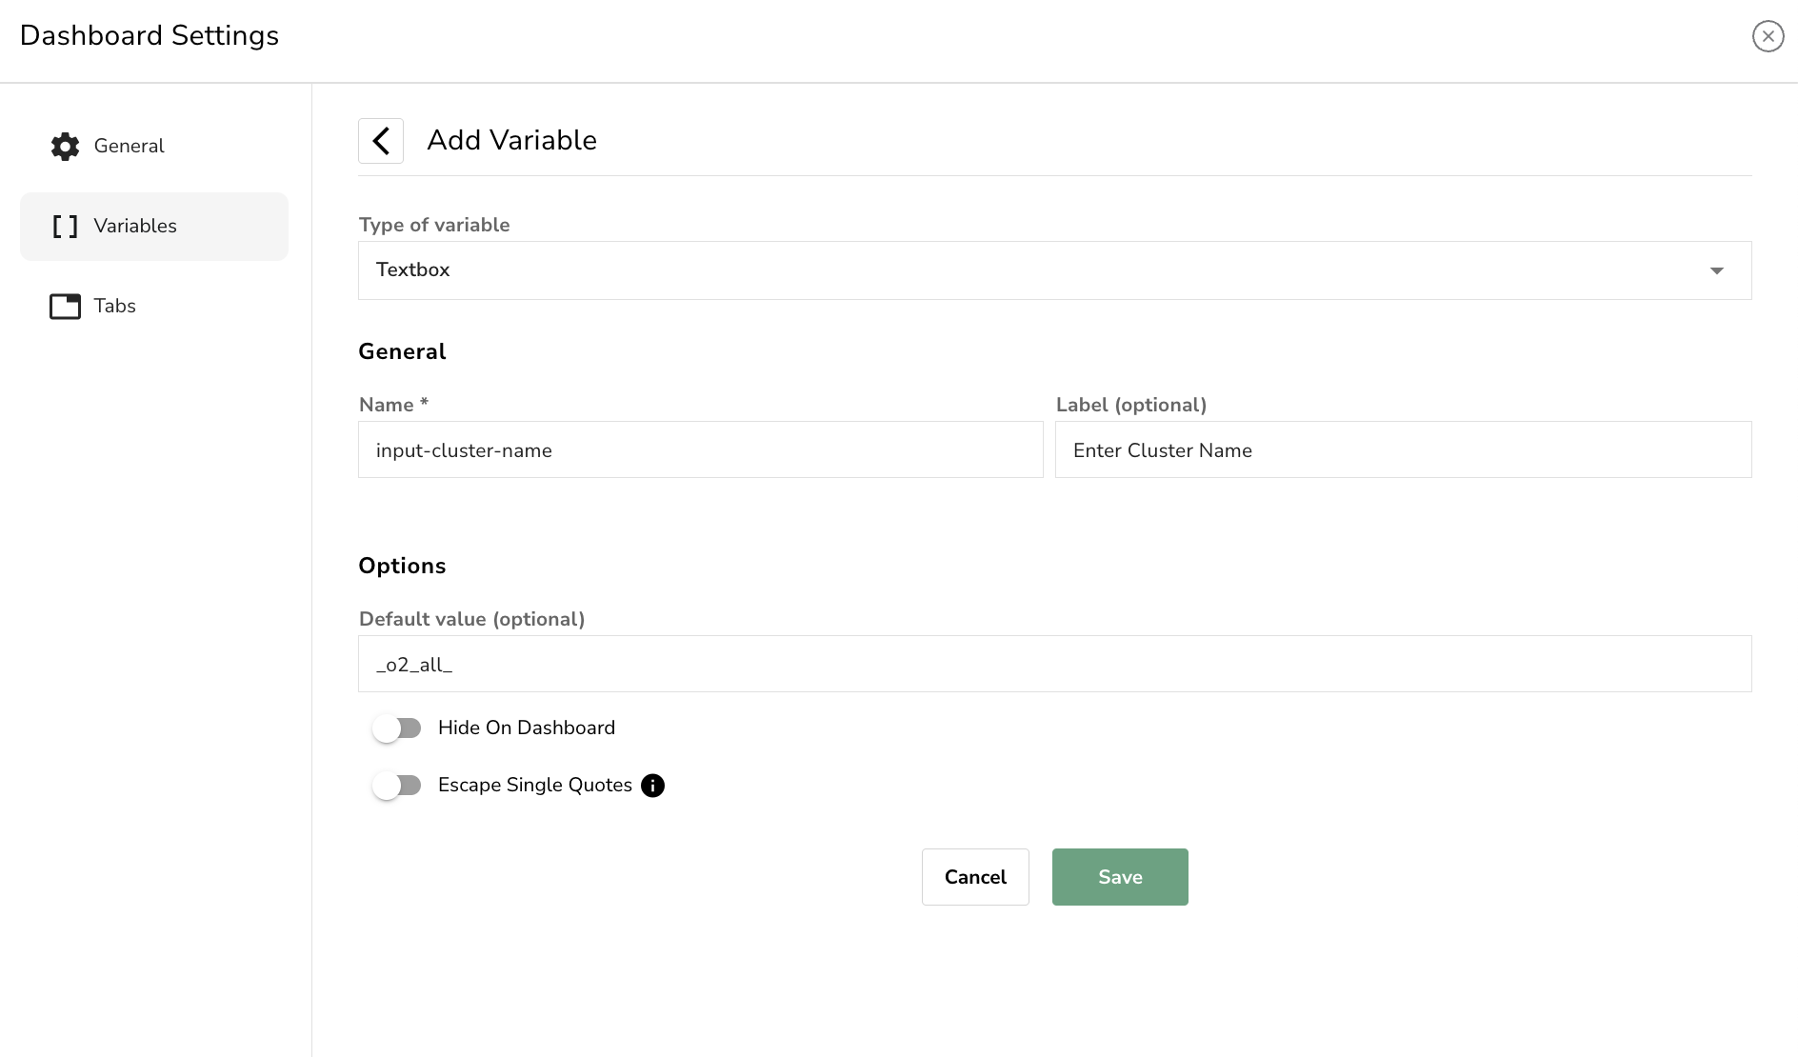Click the dropdown arrow in the Textbox selector

(1716, 271)
